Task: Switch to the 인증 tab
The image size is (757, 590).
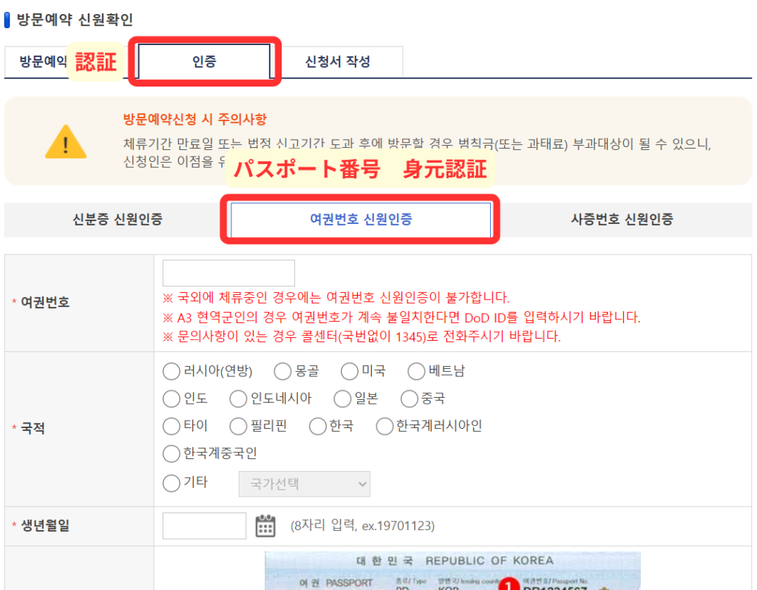Action: pyautogui.click(x=204, y=61)
